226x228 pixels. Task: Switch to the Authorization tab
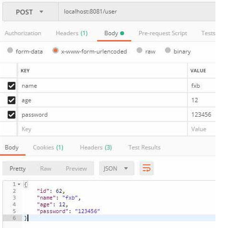pos(23,33)
